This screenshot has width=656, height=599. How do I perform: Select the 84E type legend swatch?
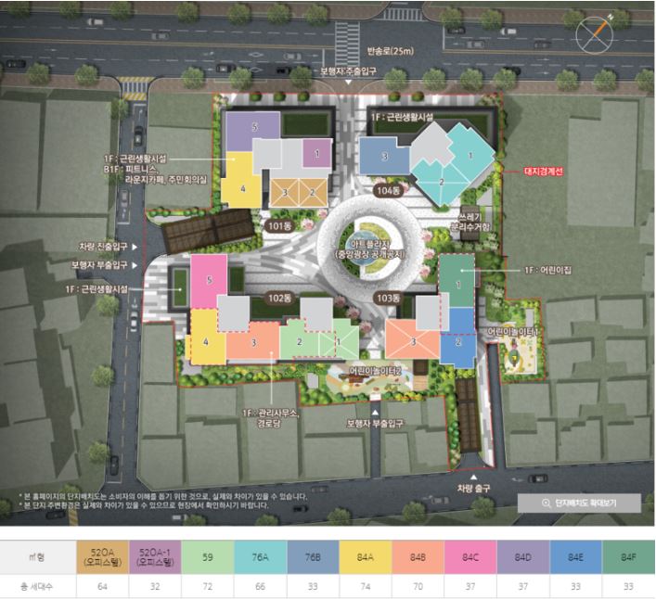[575, 556]
